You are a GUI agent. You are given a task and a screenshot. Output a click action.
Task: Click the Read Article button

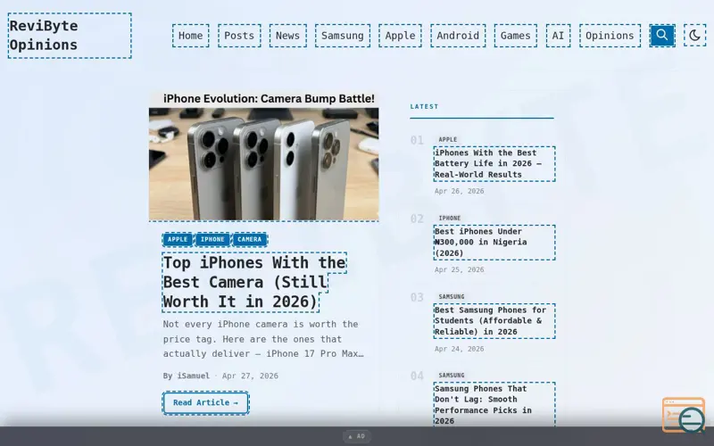point(205,403)
